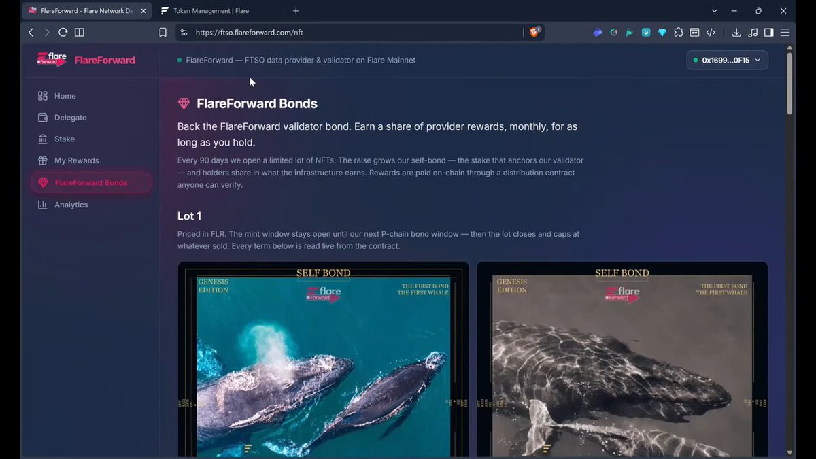Screen dimensions: 816x459
Task: Select the blue whale Self Bond NFT
Action: (x=324, y=359)
